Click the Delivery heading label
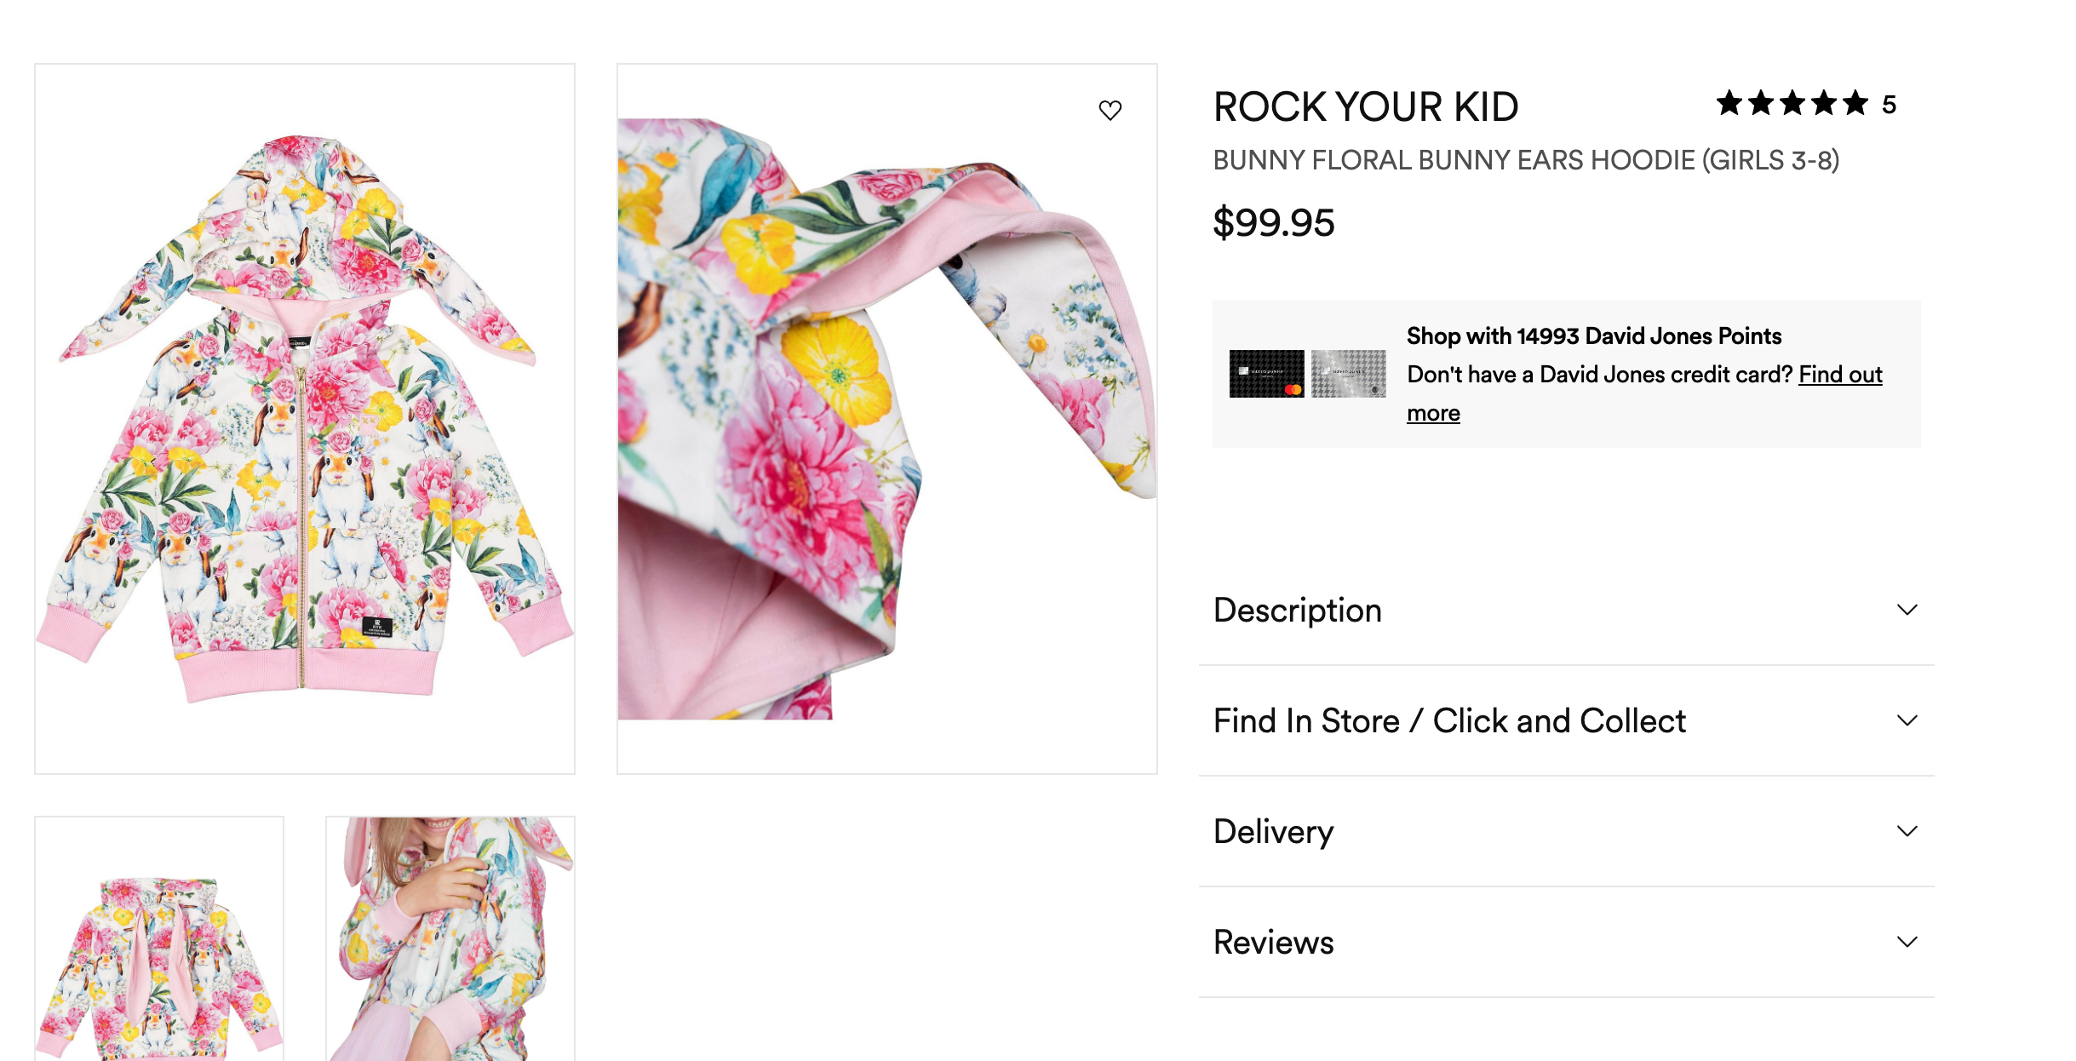 coord(1273,832)
